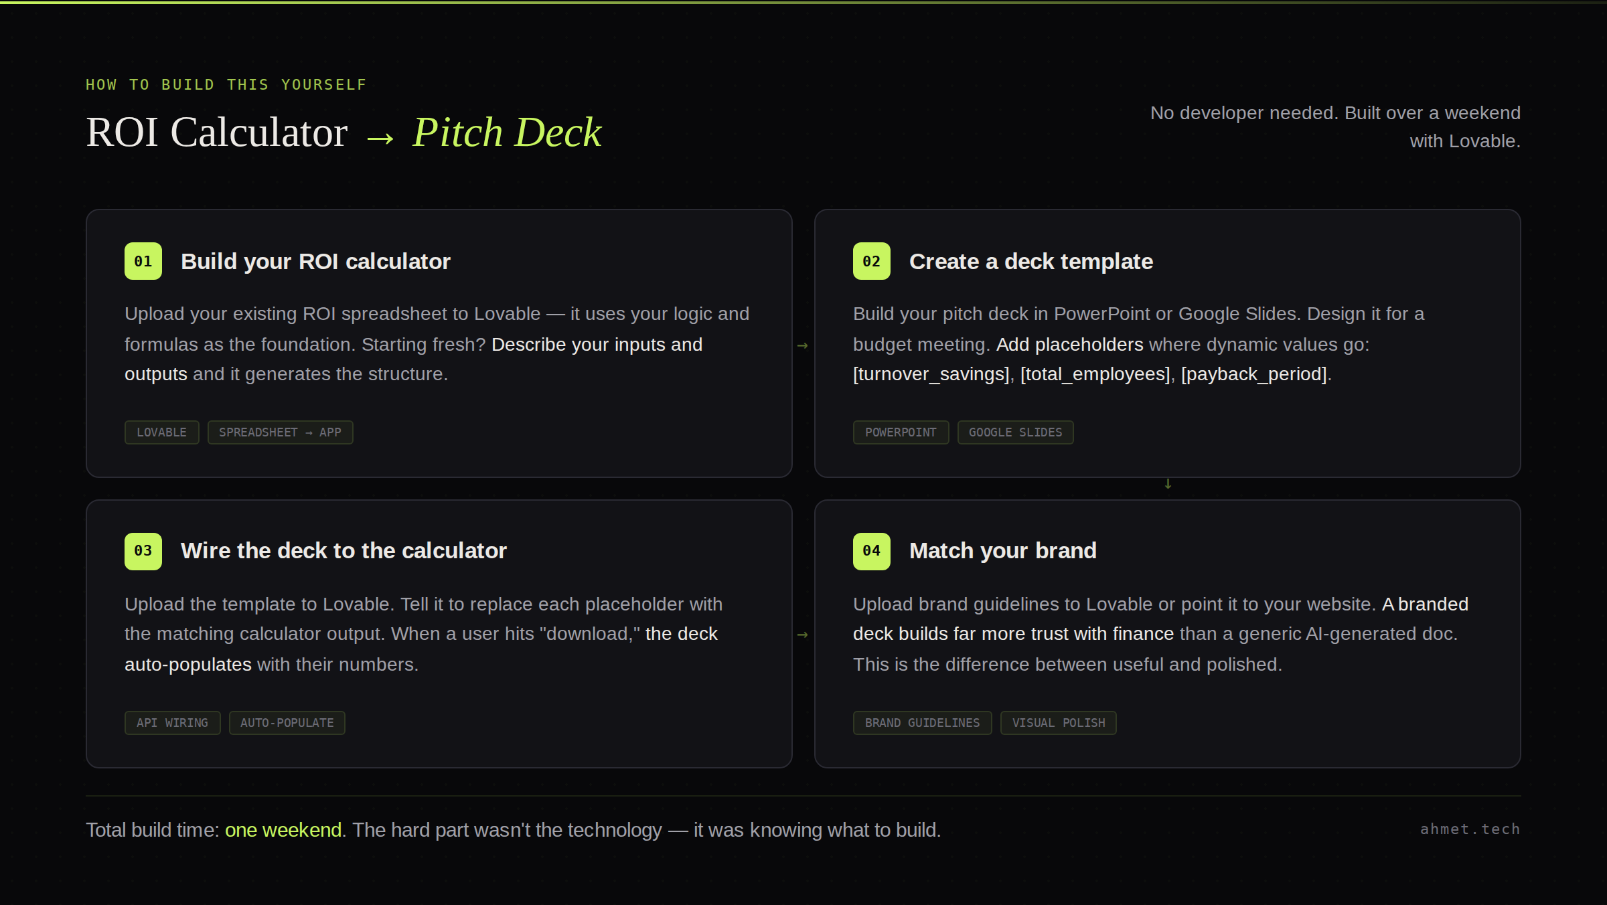Click the 02 step number badge
The width and height of the screenshot is (1607, 905).
click(x=871, y=261)
